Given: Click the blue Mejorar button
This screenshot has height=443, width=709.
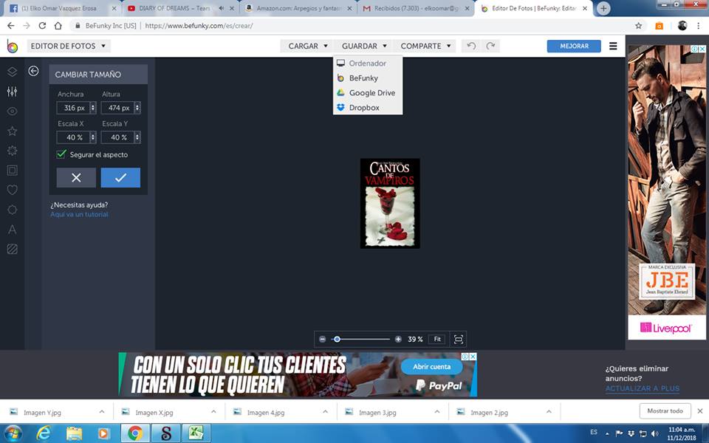Looking at the screenshot, I should [x=574, y=46].
